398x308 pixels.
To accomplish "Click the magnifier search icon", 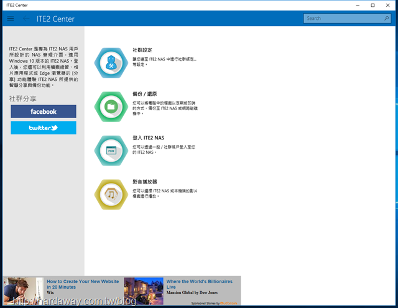I will pos(387,18).
